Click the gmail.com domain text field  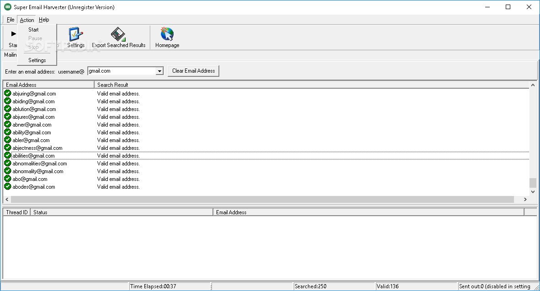(122, 71)
